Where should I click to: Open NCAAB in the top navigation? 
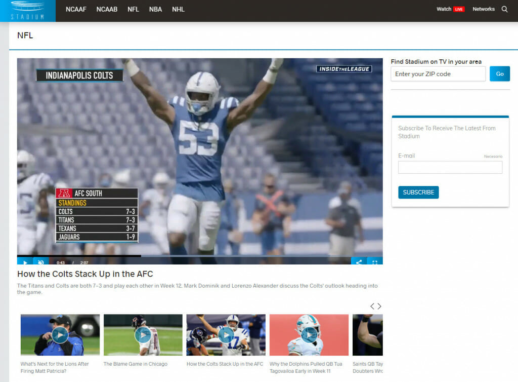pos(107,9)
